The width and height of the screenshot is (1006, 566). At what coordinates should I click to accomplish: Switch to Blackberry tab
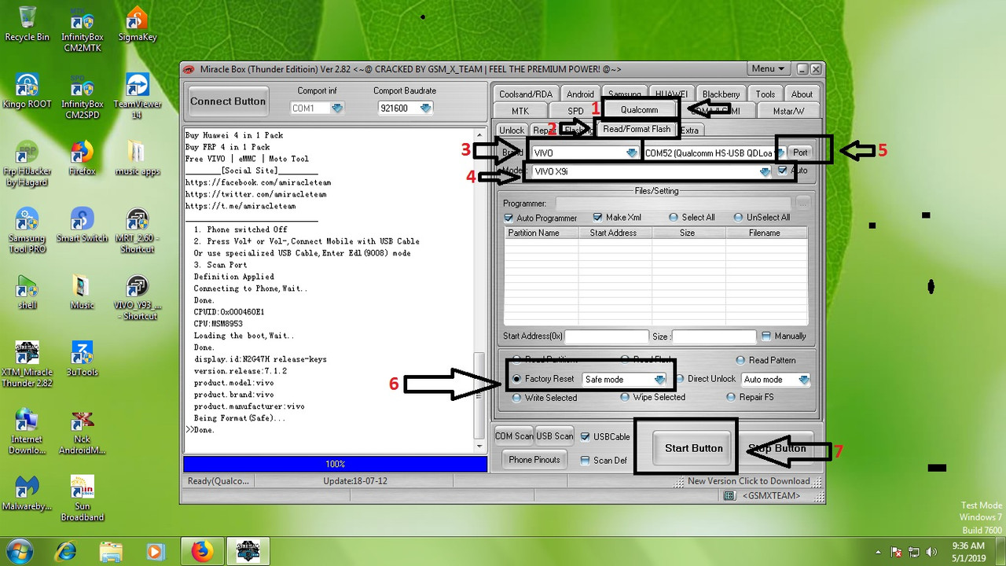pyautogui.click(x=721, y=94)
